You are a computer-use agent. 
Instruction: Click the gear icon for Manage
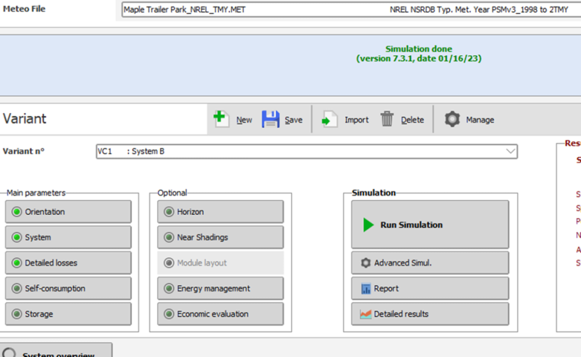452,119
